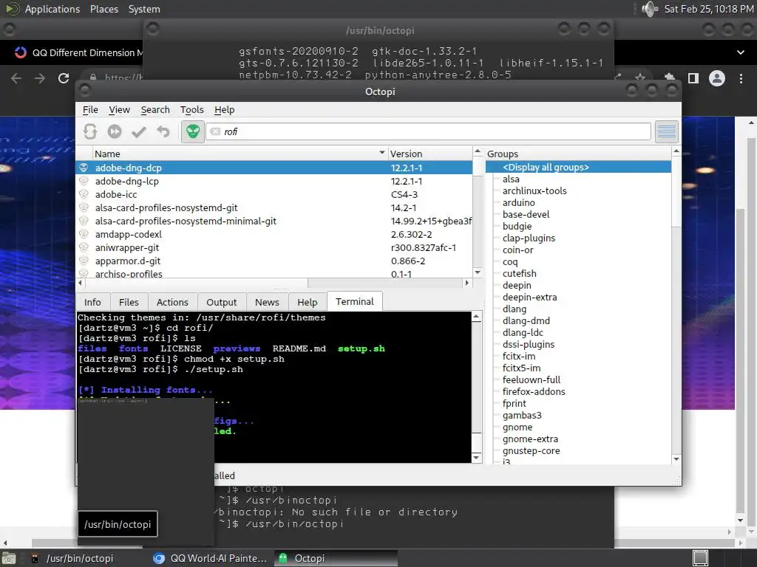Image resolution: width=757 pixels, height=567 pixels.
Task: Click the Sync database toolbar icon
Action: [90, 131]
